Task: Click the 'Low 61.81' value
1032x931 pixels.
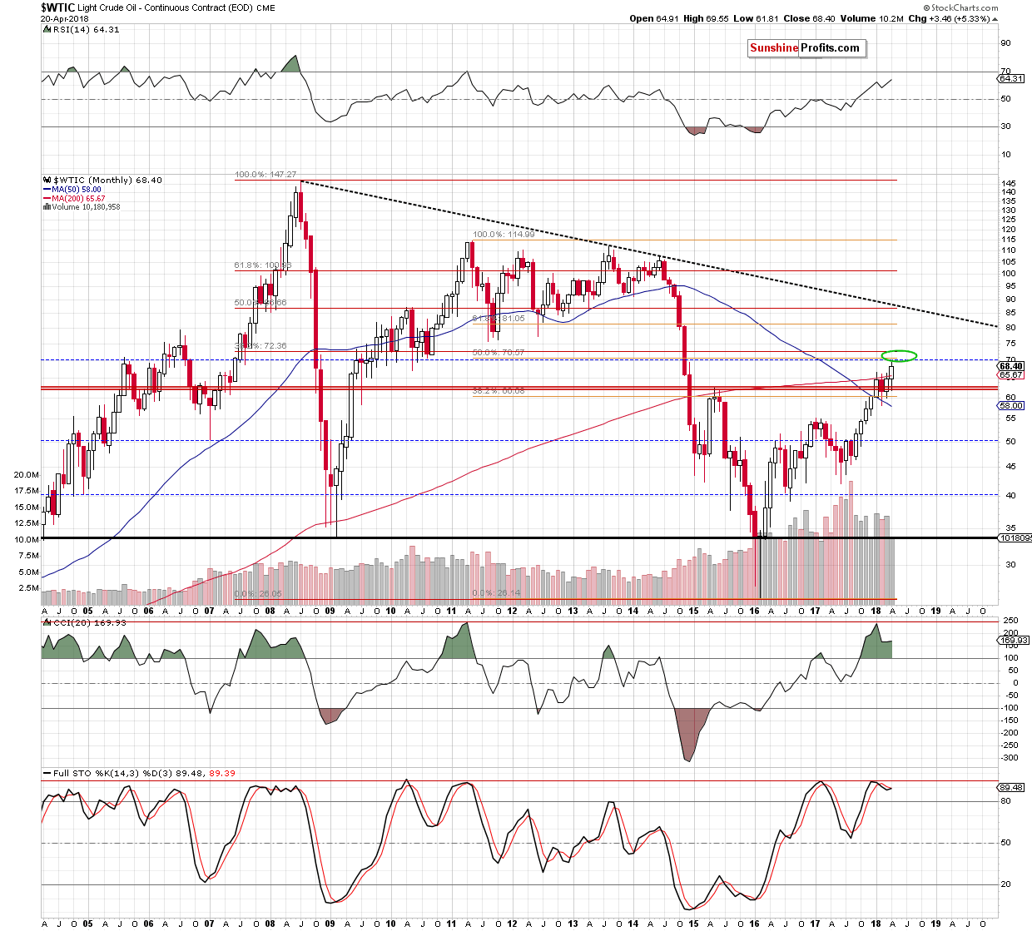Action: point(755,18)
